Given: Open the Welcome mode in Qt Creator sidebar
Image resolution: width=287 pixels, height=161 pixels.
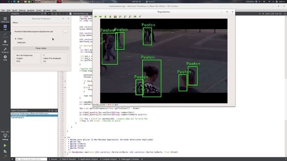Looking at the screenshot, I should click(x=5, y=20).
